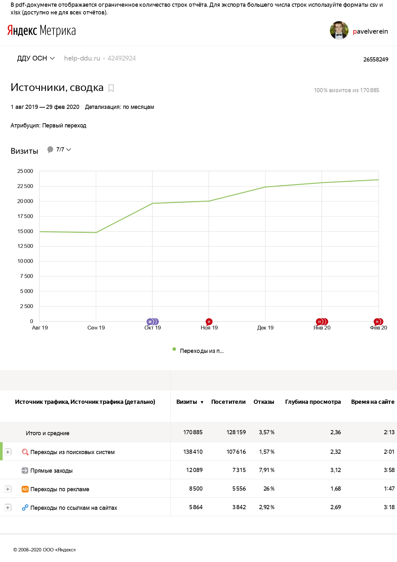Select the Переходы по ссылкам на сайтах label
The image size is (397, 562).
(74, 508)
